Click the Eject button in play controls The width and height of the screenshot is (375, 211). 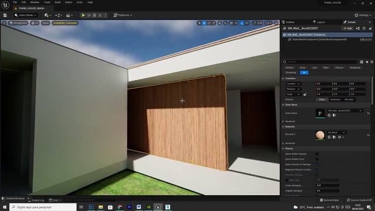pos(100,15)
